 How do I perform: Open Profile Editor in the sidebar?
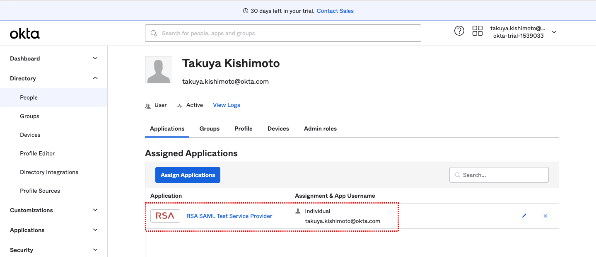[x=37, y=153]
